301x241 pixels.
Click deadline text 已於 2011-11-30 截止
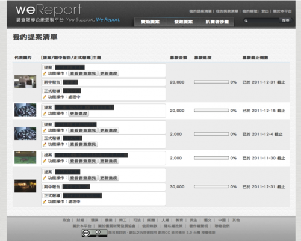pyautogui.click(x=264, y=158)
